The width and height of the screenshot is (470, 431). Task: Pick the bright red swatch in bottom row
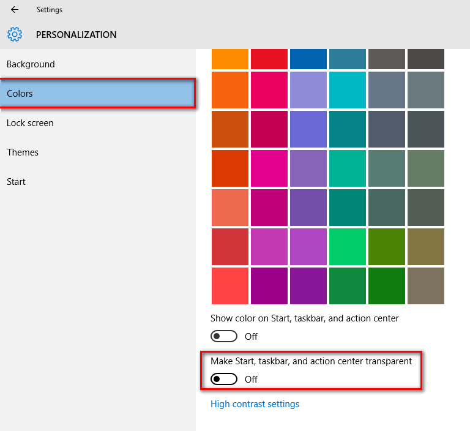point(230,286)
